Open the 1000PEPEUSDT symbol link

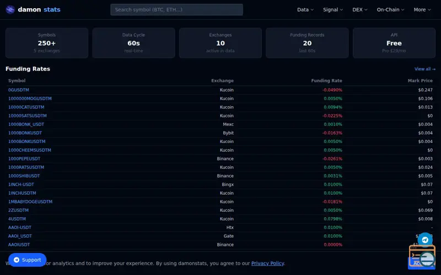[24, 159]
